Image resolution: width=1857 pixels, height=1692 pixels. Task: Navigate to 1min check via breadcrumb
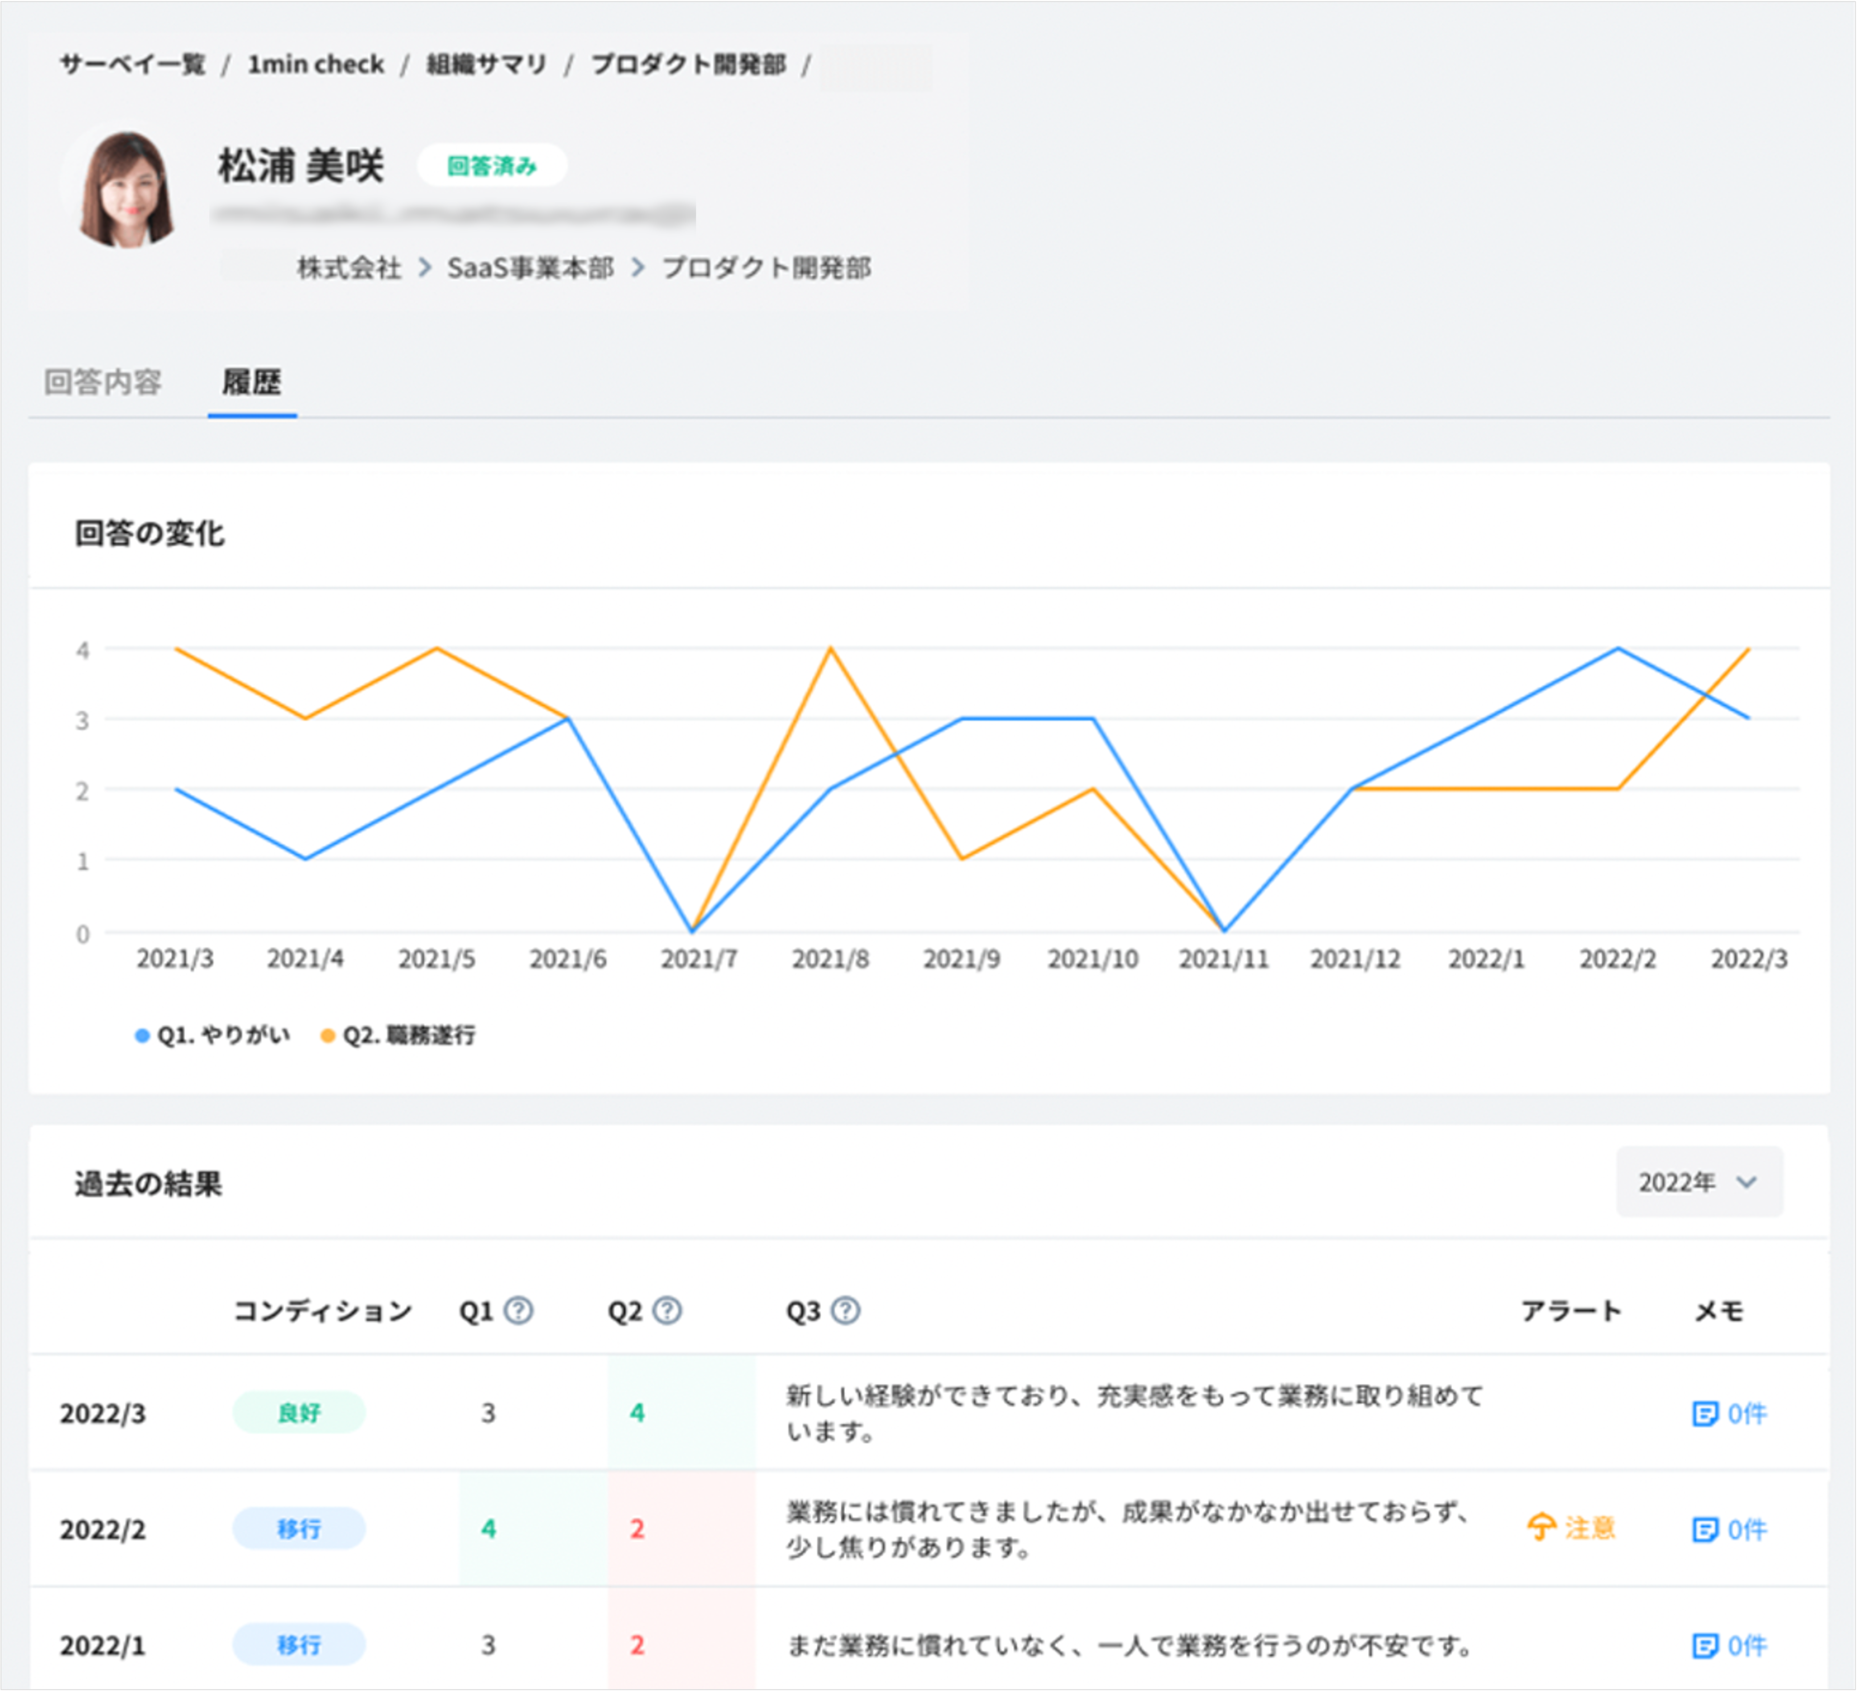(316, 64)
